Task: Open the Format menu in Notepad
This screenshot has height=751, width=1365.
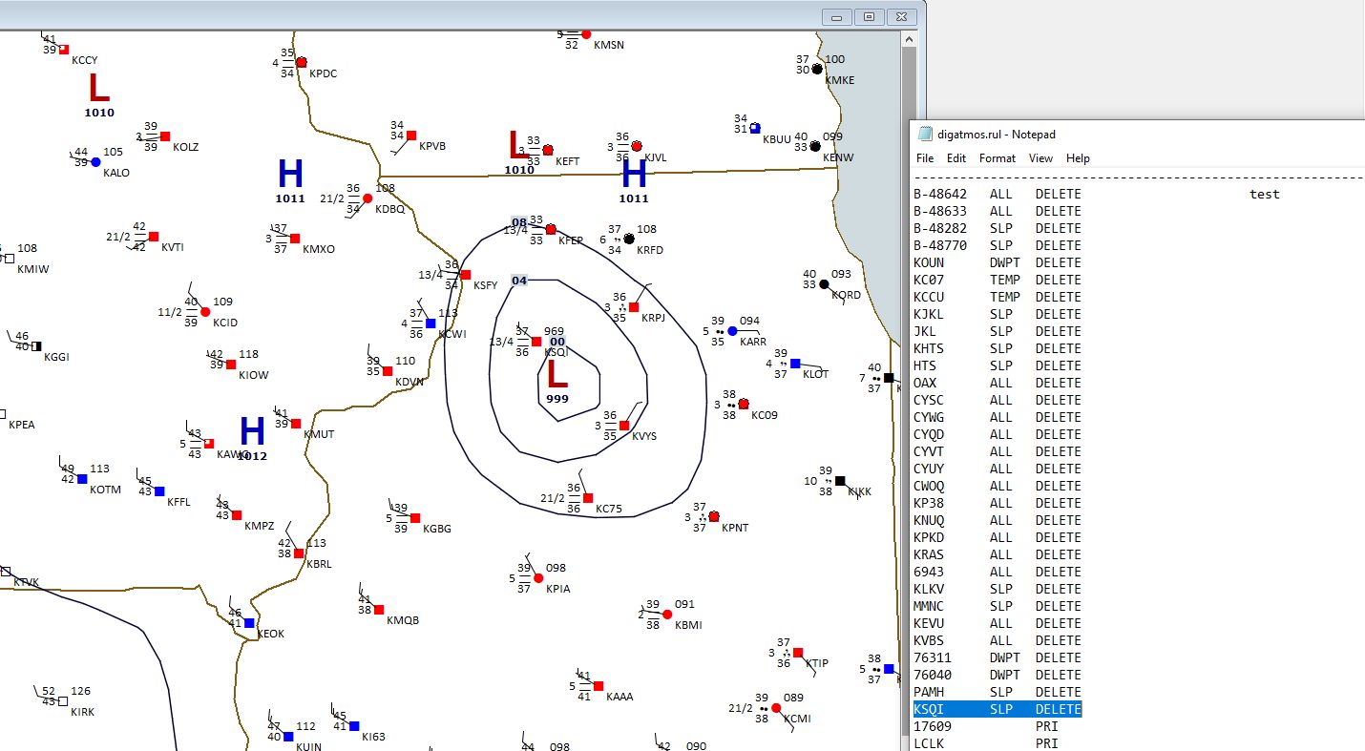Action: 997,158
